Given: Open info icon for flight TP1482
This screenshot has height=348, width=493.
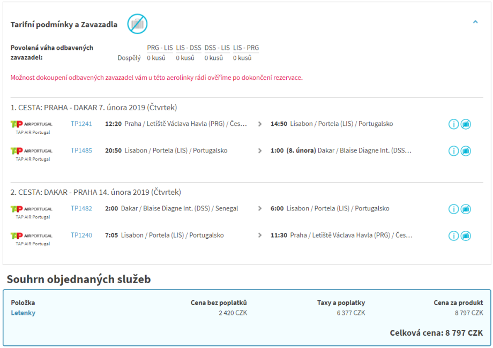Looking at the screenshot, I should click(453, 209).
